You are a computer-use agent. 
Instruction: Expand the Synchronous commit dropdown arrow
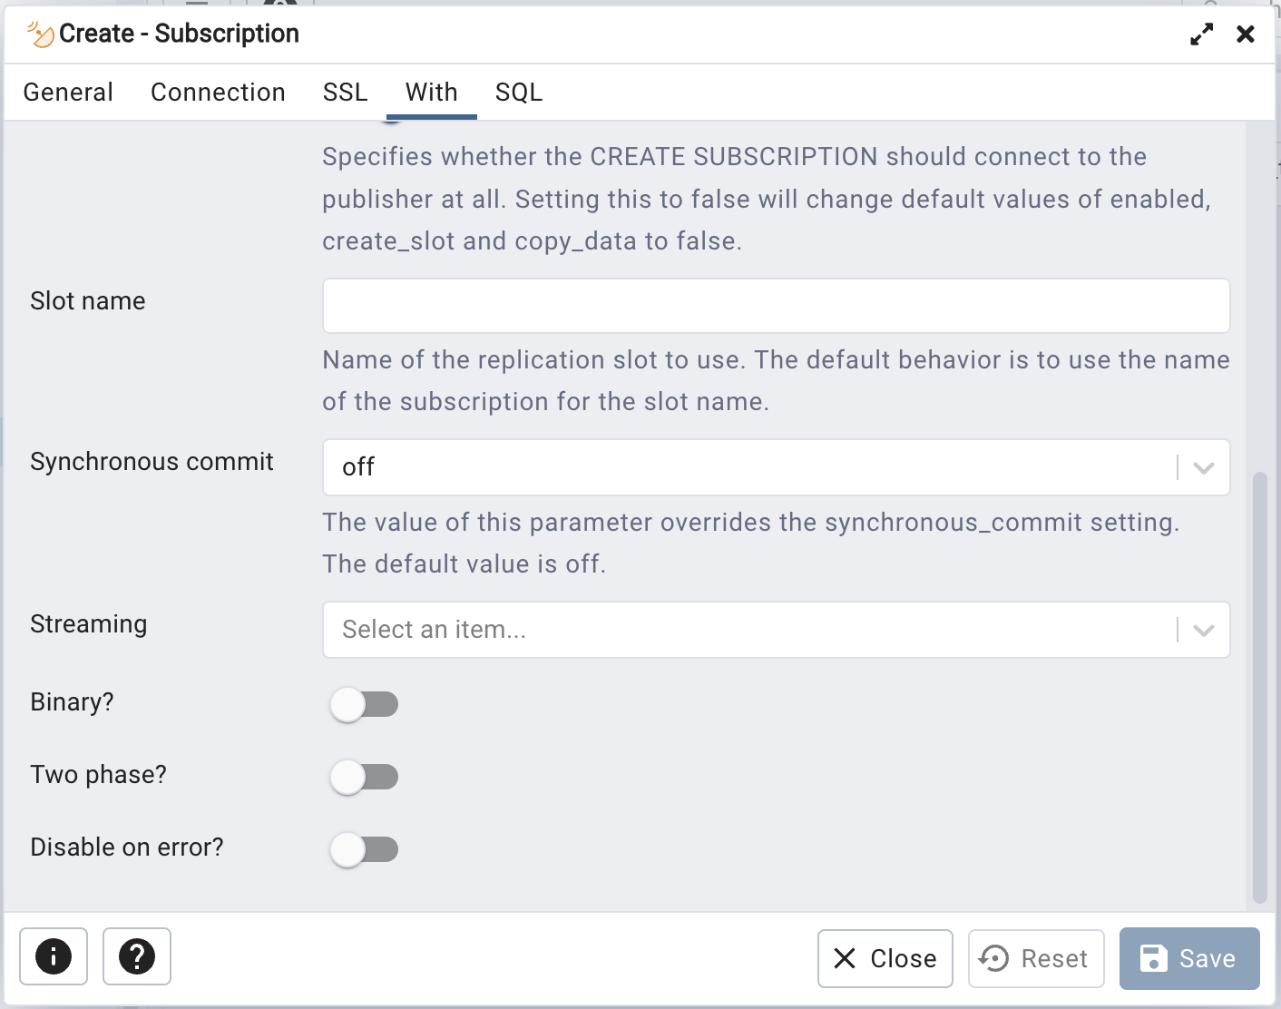click(1203, 468)
